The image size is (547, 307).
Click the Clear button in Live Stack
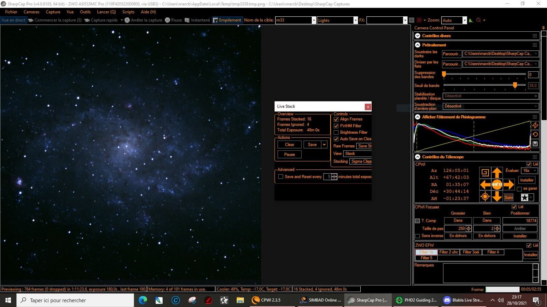[290, 145]
